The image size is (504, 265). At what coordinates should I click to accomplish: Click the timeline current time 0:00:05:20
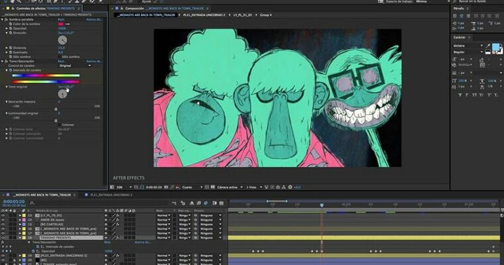(14, 201)
